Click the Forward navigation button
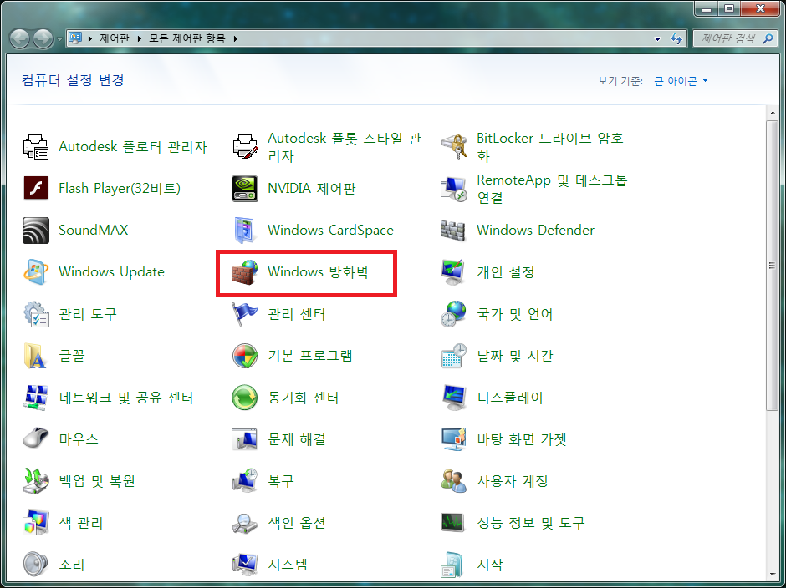786x588 pixels. [x=43, y=39]
